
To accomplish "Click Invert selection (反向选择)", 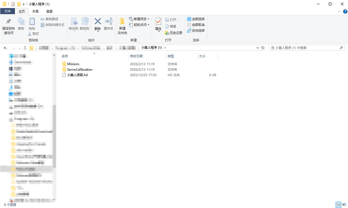I will tap(196, 31).
